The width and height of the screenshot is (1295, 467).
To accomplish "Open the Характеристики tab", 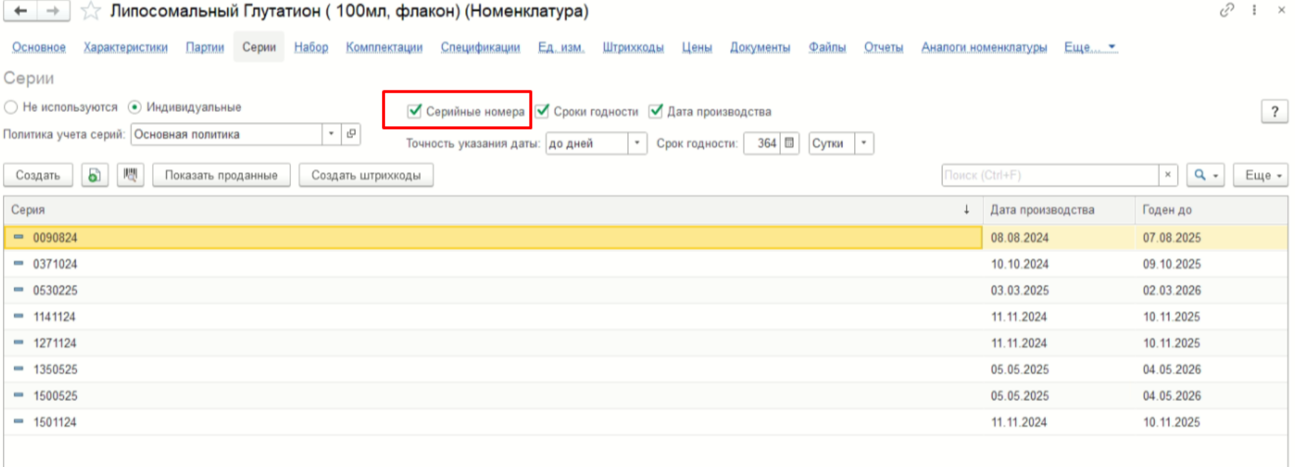I will point(125,47).
